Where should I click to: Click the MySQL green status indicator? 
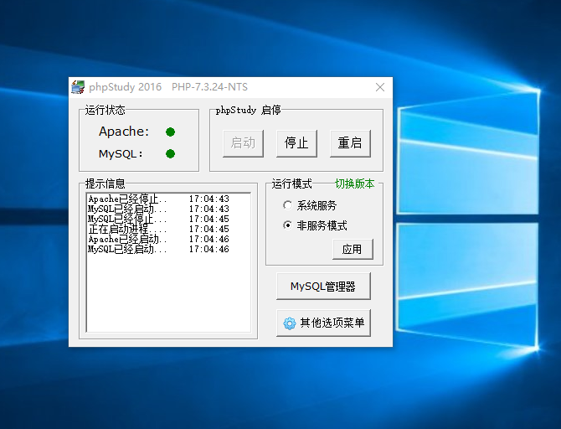pos(170,154)
